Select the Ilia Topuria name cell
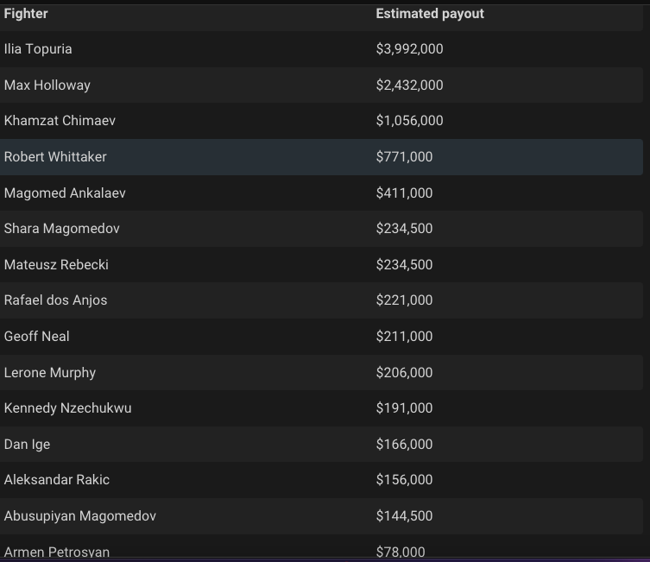The image size is (650, 562). point(38,49)
